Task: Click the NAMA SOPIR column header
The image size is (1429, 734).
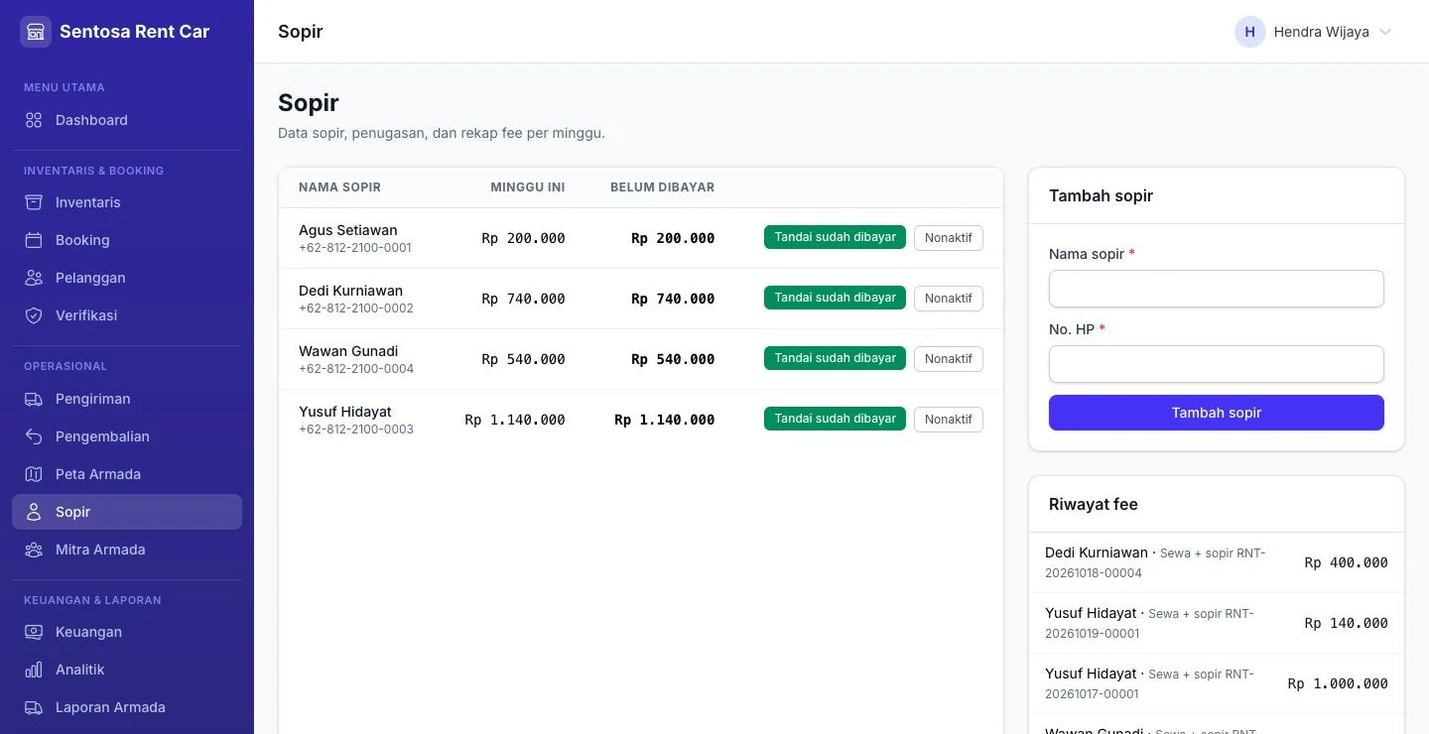Action: [339, 187]
